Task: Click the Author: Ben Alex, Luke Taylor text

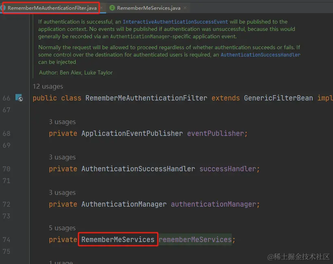Action: point(76,73)
